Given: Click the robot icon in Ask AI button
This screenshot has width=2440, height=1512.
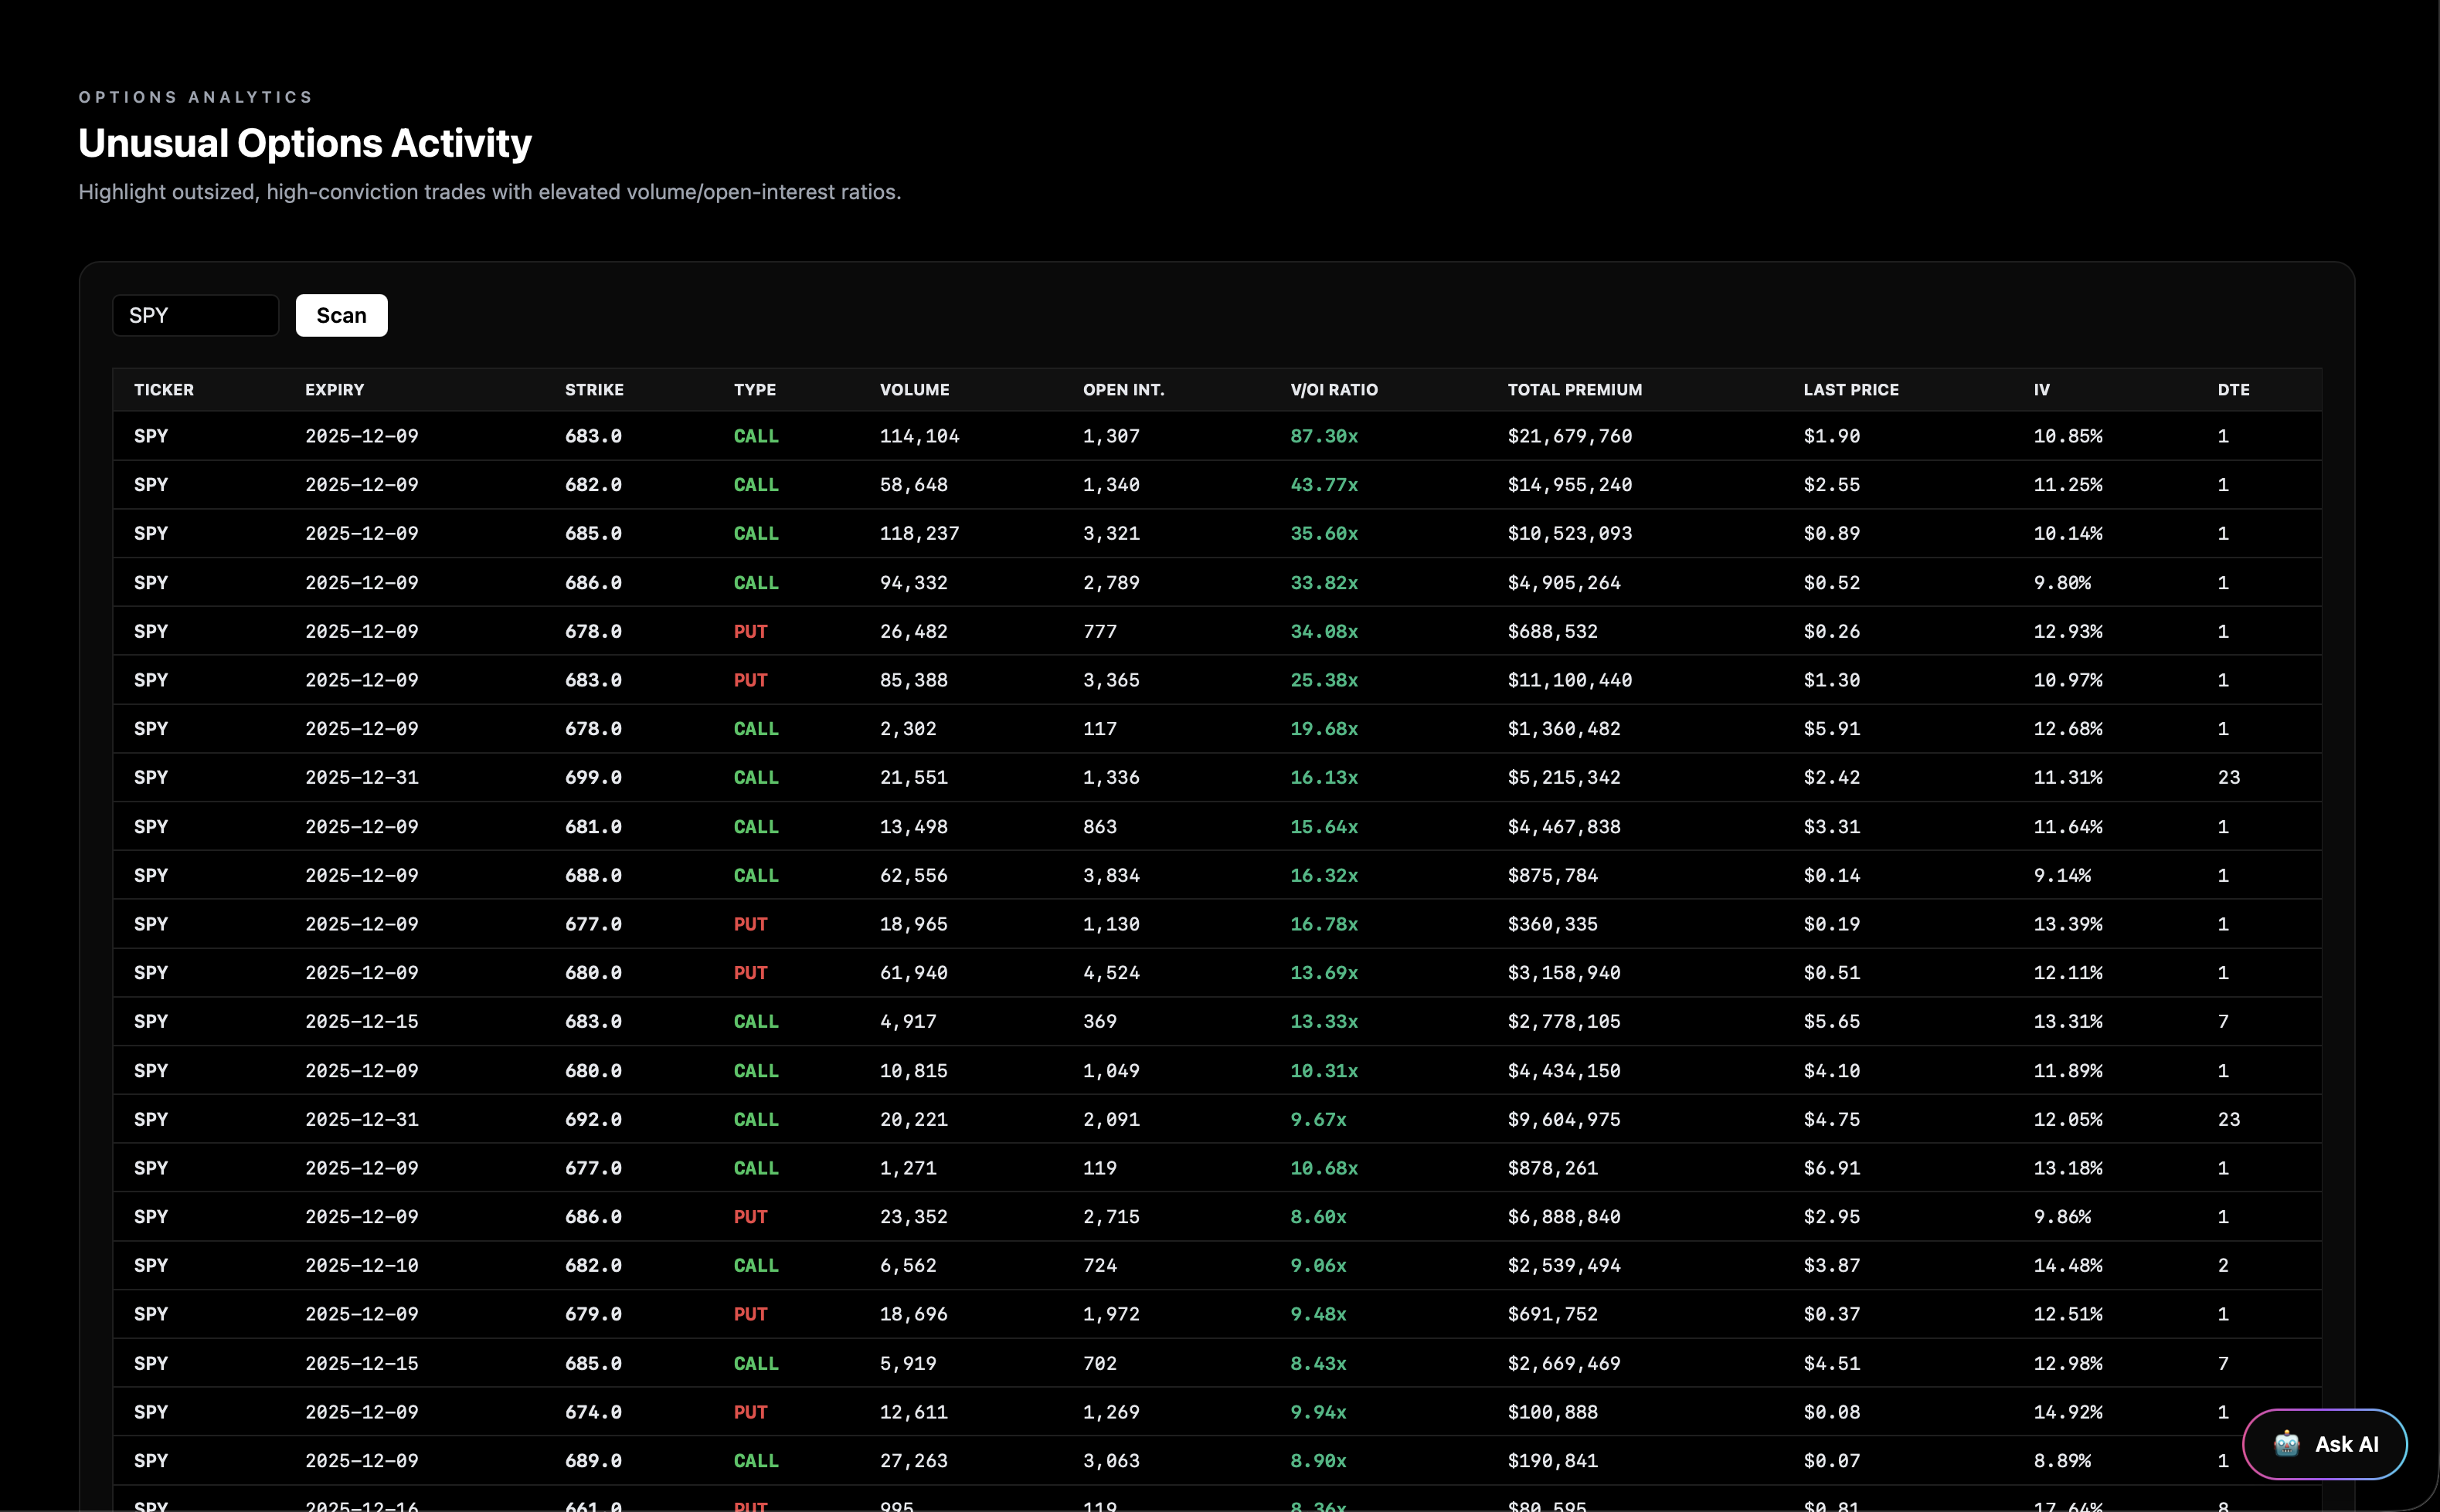Looking at the screenshot, I should pos(2286,1444).
